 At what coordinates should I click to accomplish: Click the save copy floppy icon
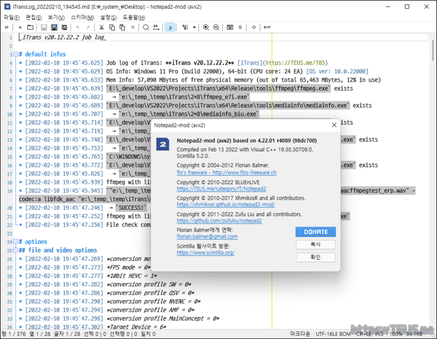[65, 27]
